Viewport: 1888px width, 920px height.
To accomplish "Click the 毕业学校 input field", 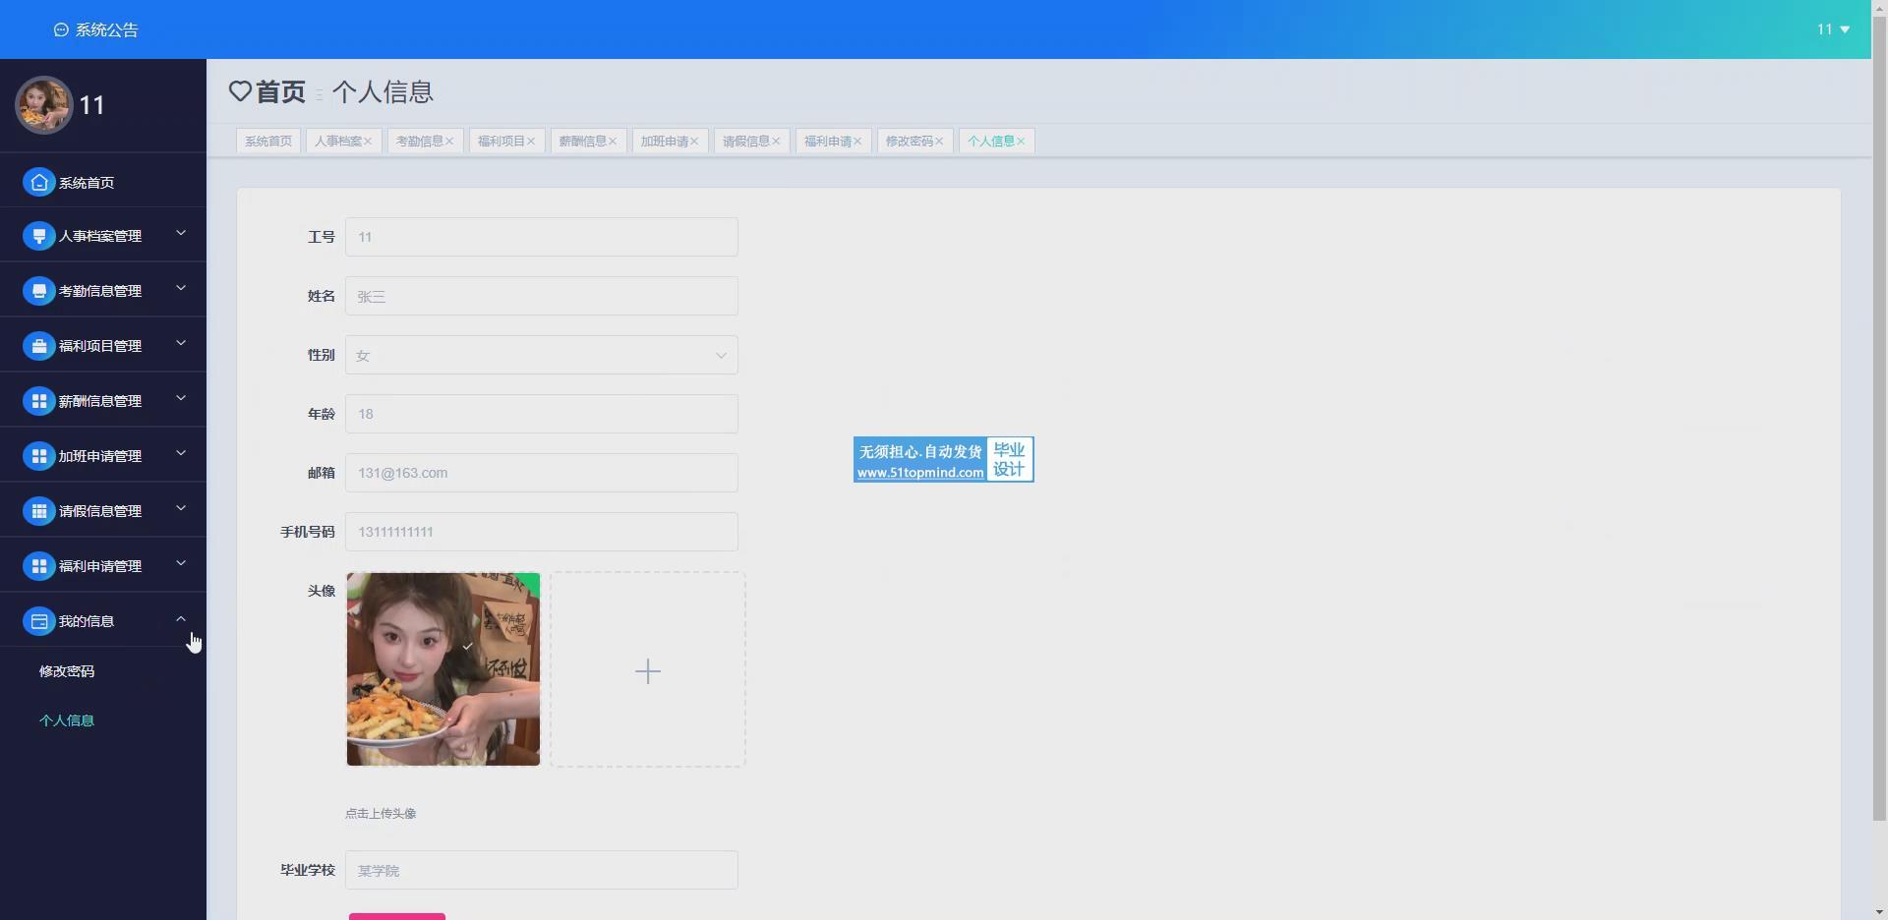I will pos(542,870).
